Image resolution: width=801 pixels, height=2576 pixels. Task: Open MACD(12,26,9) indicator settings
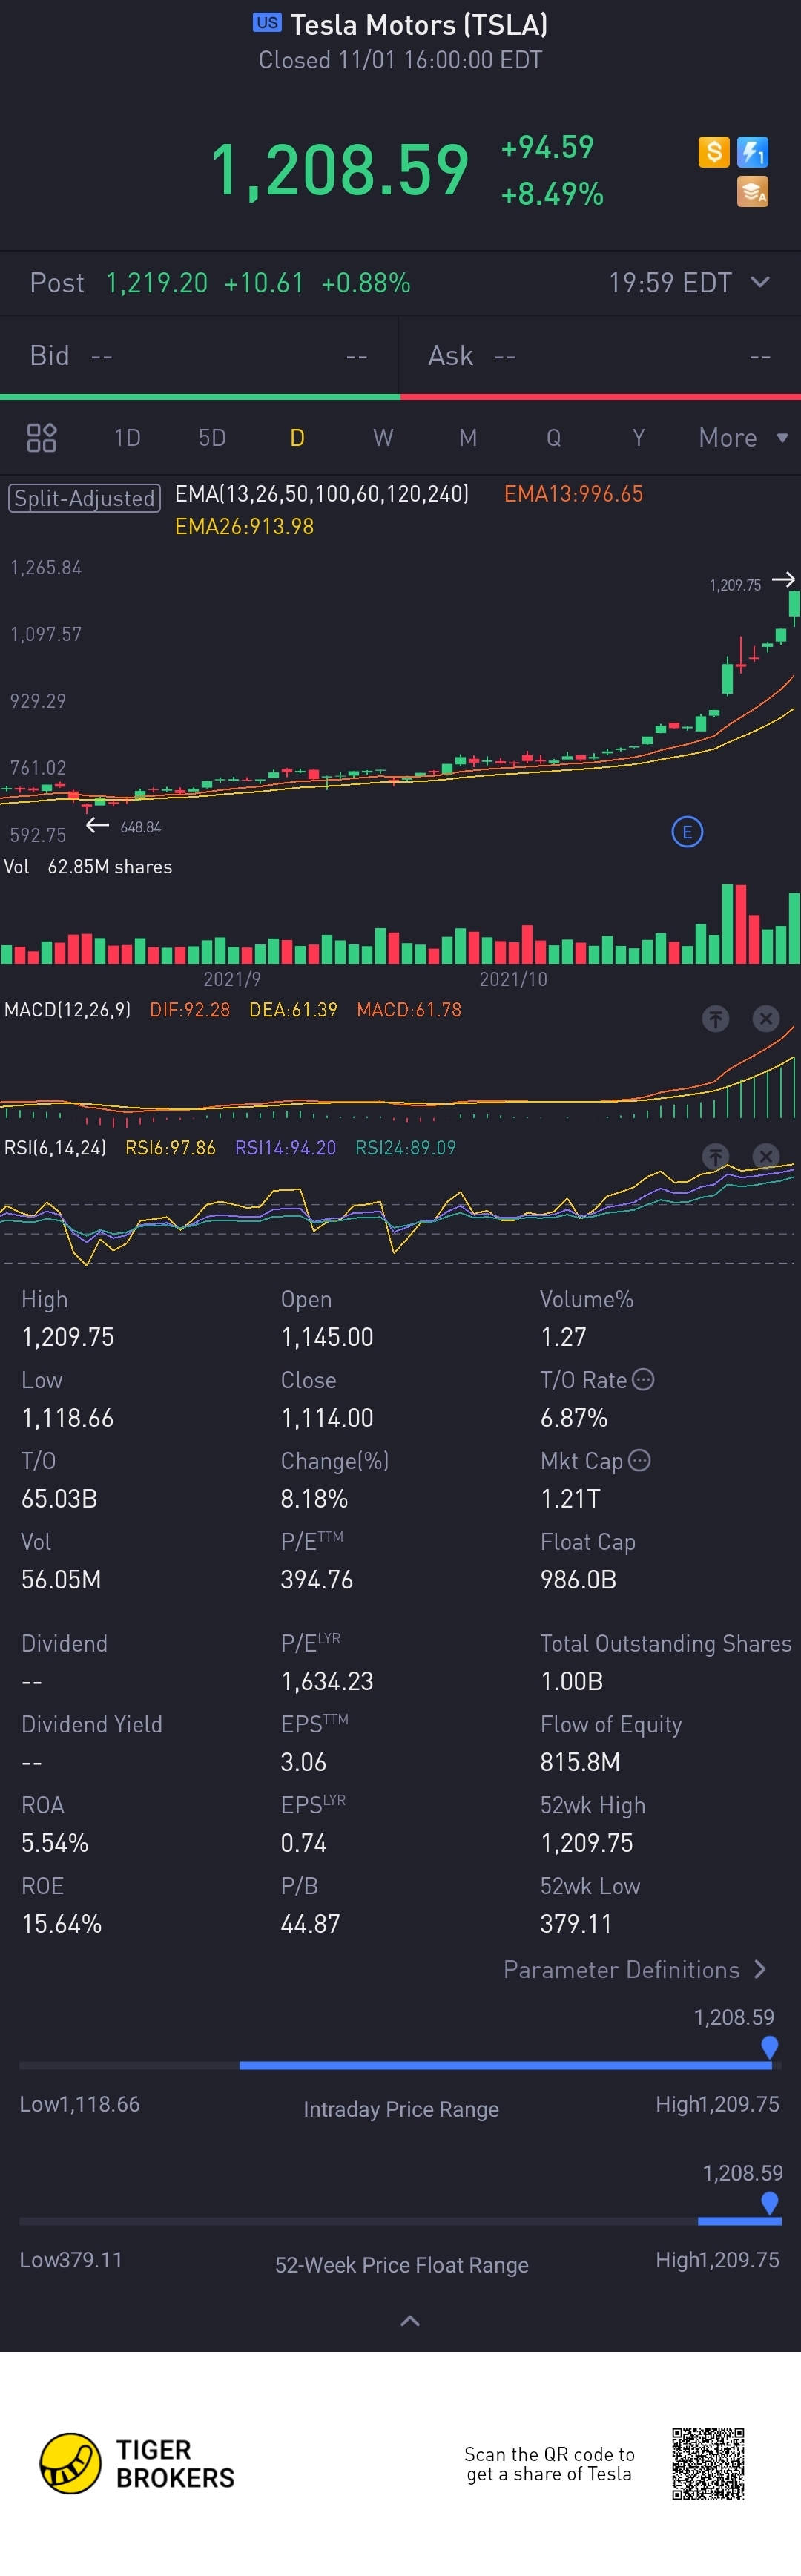67,1009
